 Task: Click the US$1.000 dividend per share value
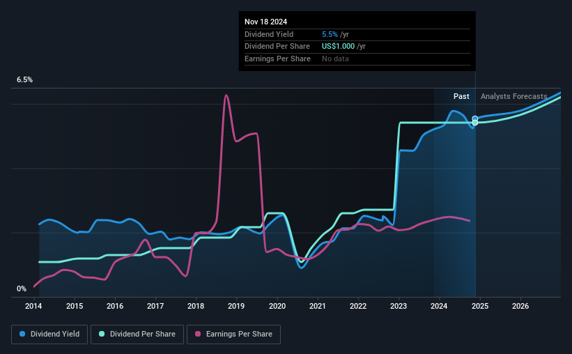338,47
